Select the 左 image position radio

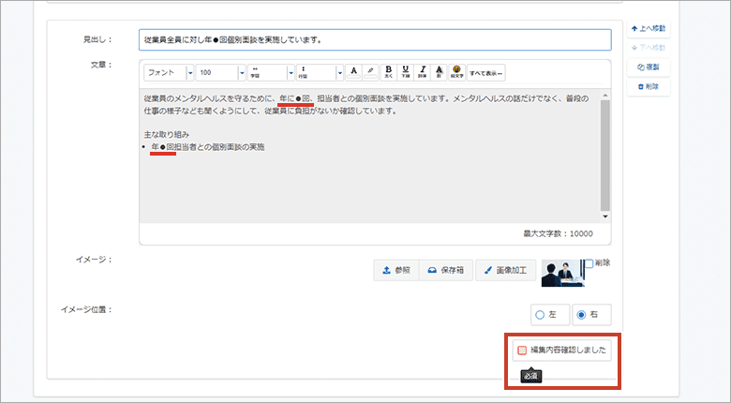tap(538, 315)
